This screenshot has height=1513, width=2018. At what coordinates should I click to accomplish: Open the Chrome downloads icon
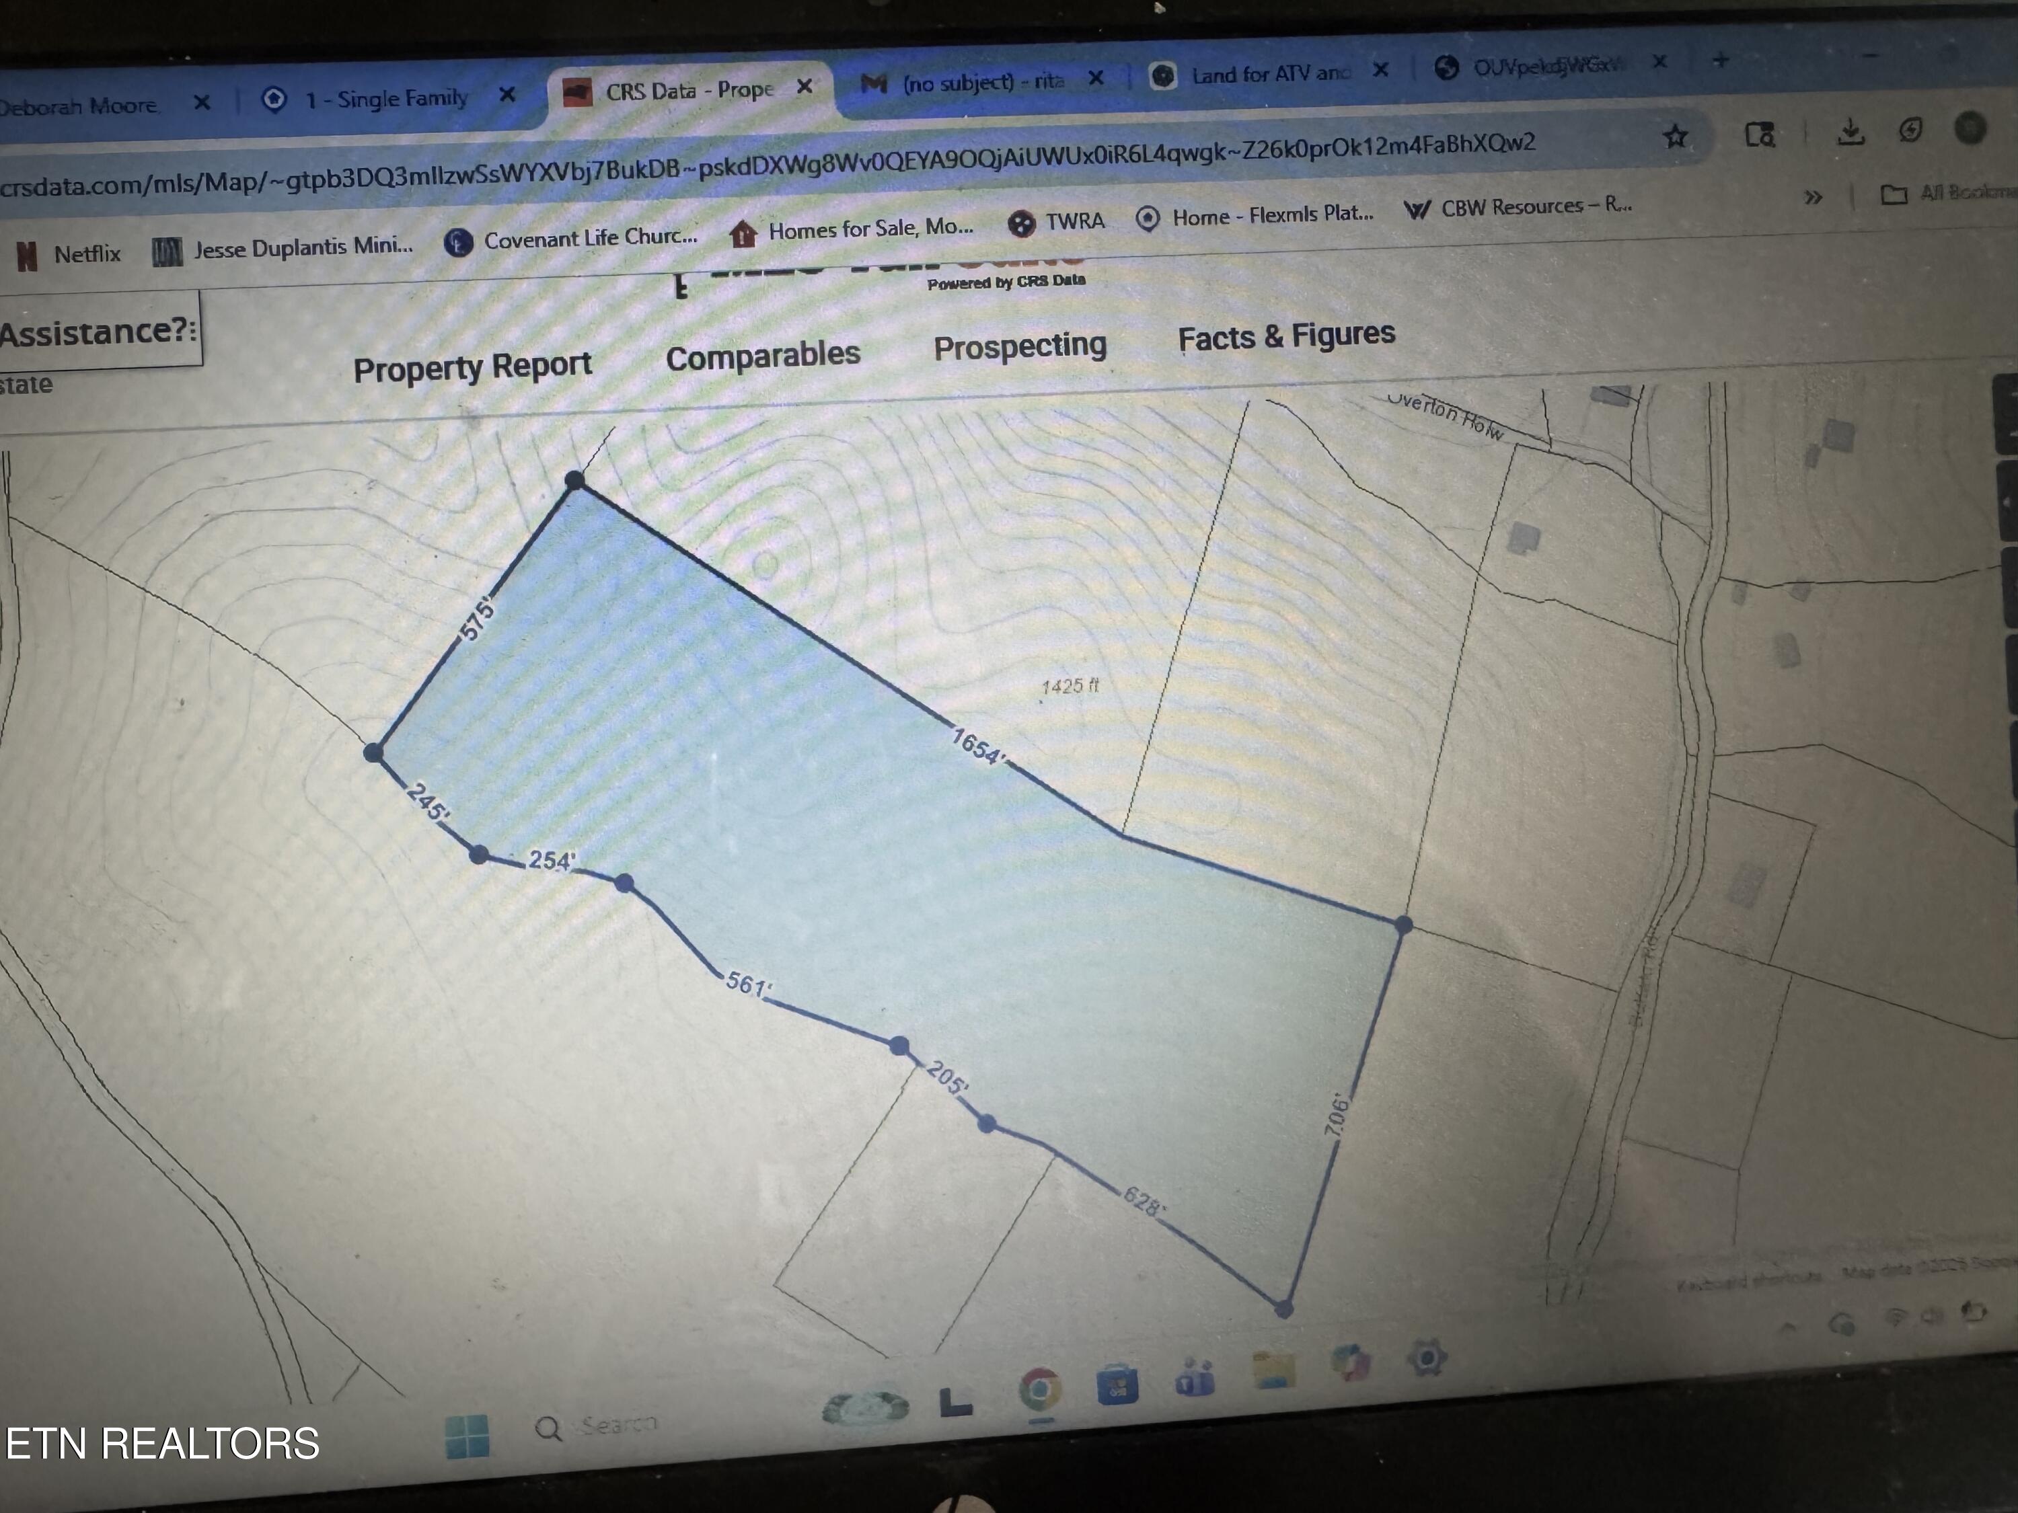click(x=1850, y=132)
